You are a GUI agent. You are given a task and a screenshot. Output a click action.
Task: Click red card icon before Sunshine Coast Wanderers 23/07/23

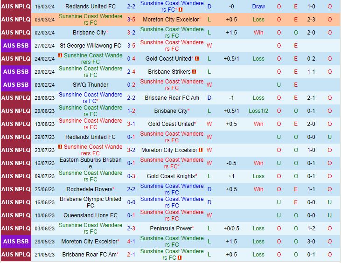[x=60, y=147]
